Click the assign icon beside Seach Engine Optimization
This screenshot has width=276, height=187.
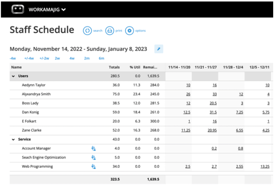93,158
